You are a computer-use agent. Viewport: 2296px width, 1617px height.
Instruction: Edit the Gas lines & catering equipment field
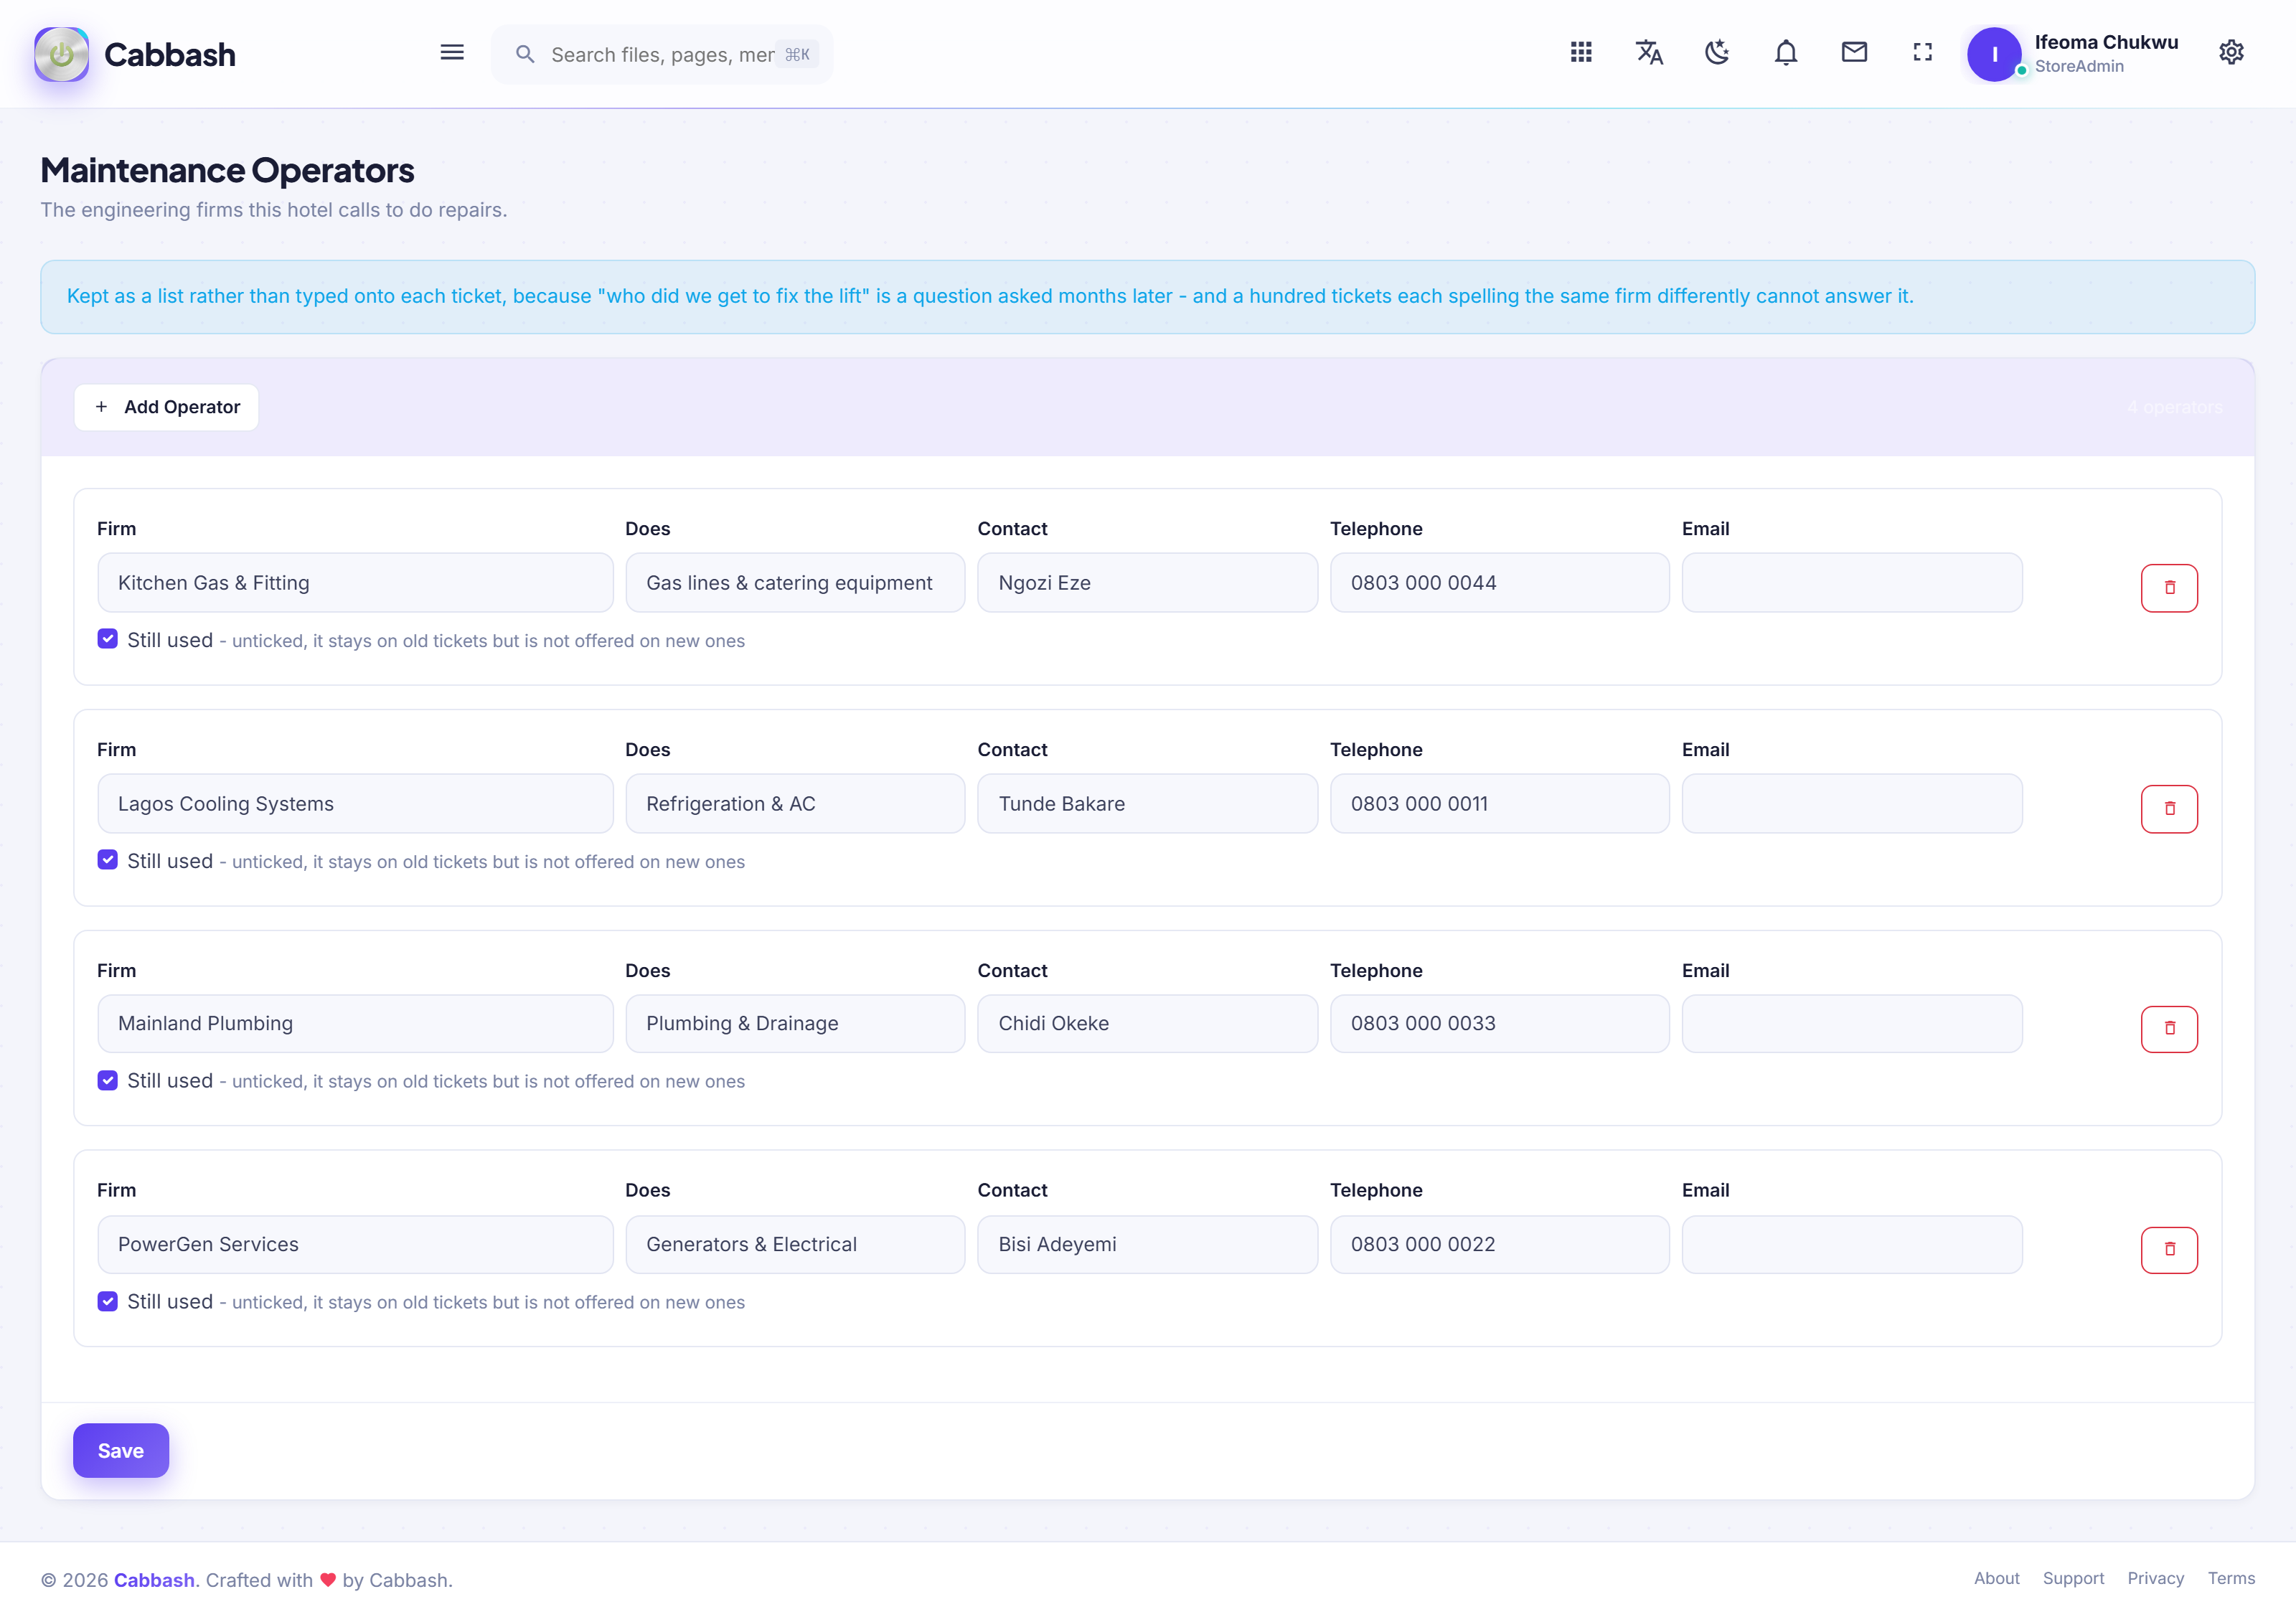point(795,583)
